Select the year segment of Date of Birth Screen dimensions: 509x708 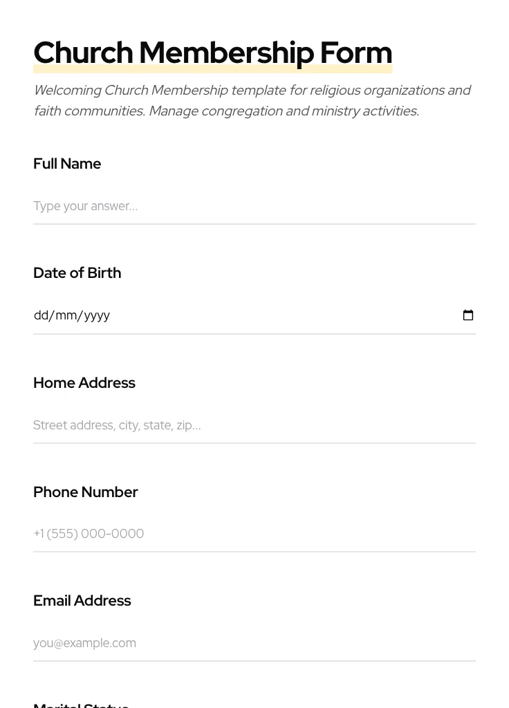[97, 315]
